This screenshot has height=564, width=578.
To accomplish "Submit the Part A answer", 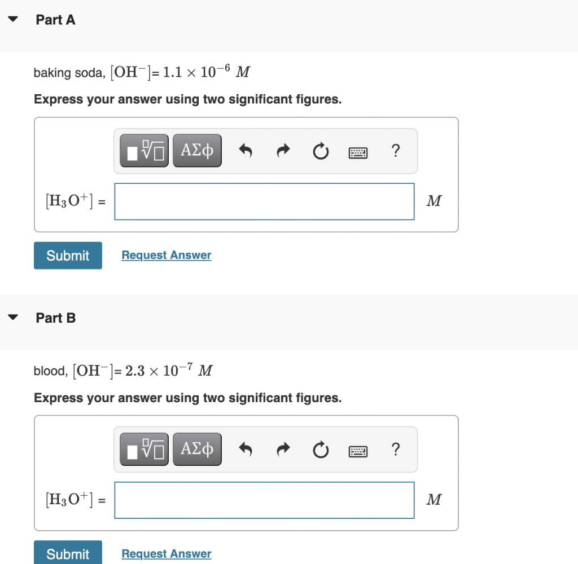I will tap(68, 255).
